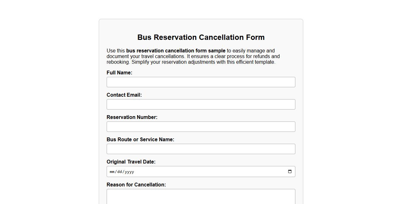Select the day segment of the date field
This screenshot has height=204, width=402.
120,172
